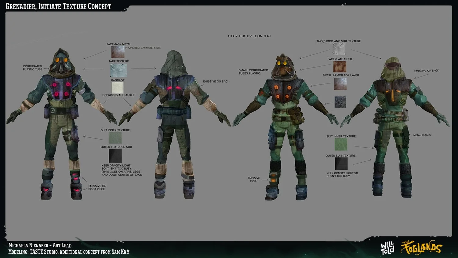Click the 'EMISSIVE ON BOOT PIECE' label
This screenshot has height=258, width=458.
(97, 187)
